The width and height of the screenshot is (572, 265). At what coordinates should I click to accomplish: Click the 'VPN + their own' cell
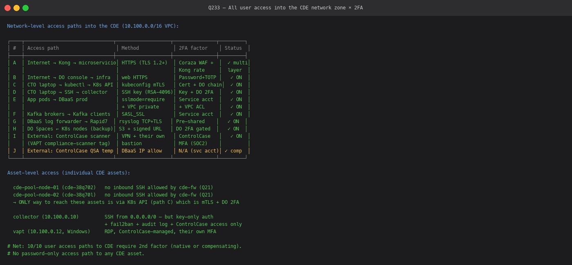(143, 136)
